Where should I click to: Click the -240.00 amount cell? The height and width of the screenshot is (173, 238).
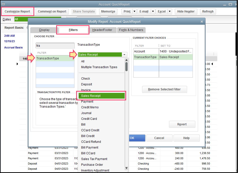(x=178, y=169)
